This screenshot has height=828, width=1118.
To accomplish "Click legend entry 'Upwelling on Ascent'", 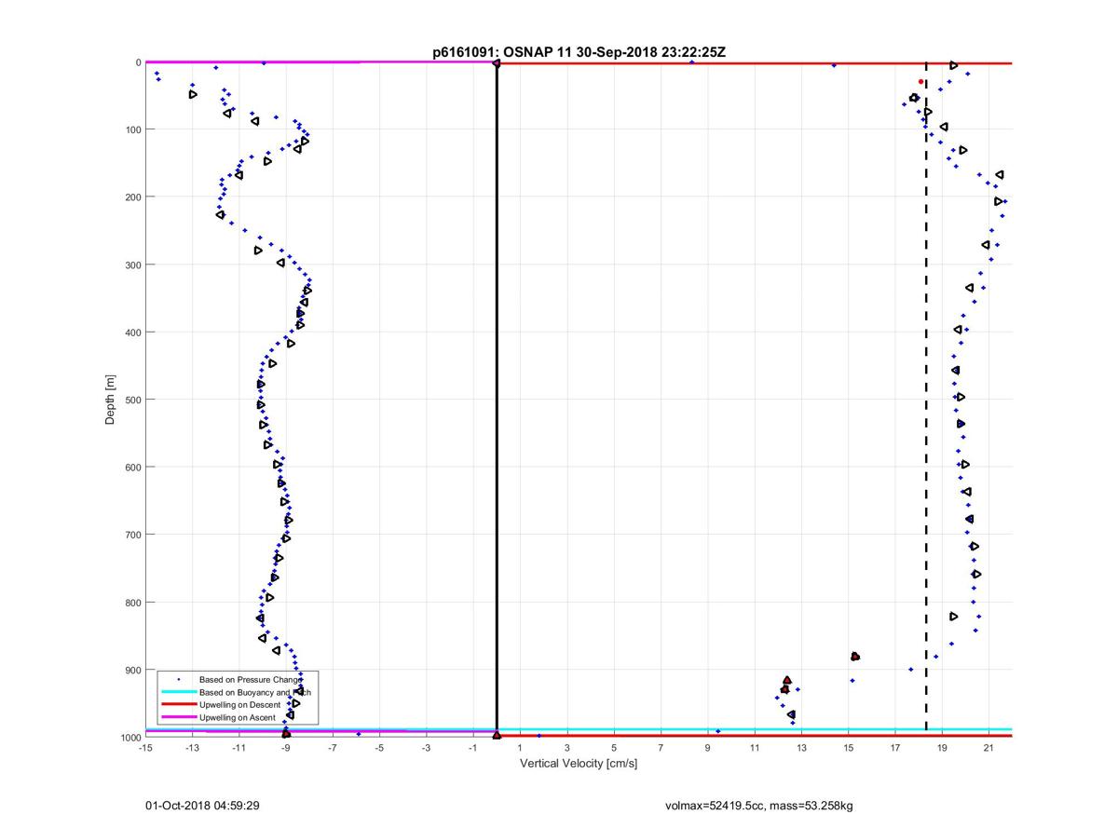I will [x=239, y=717].
